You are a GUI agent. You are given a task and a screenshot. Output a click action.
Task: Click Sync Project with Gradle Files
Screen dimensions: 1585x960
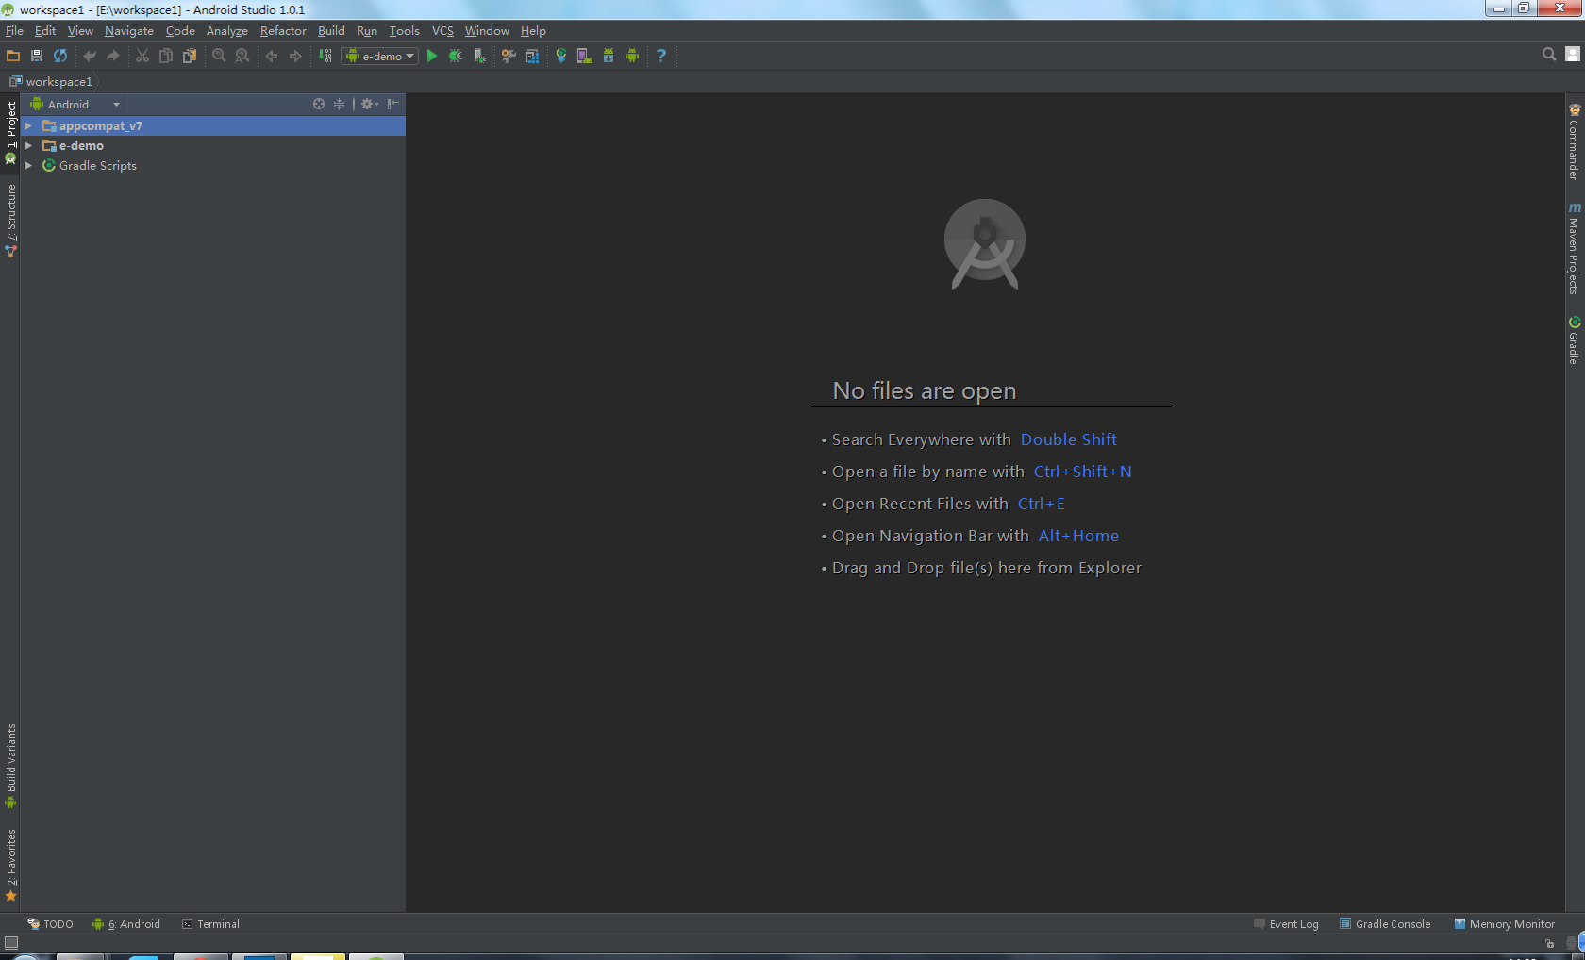point(561,57)
